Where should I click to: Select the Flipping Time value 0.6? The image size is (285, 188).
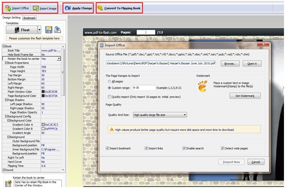43,166
